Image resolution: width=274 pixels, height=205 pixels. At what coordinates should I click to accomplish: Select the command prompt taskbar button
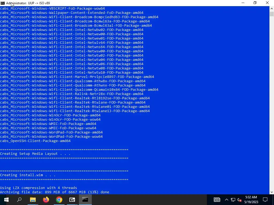coord(85,200)
